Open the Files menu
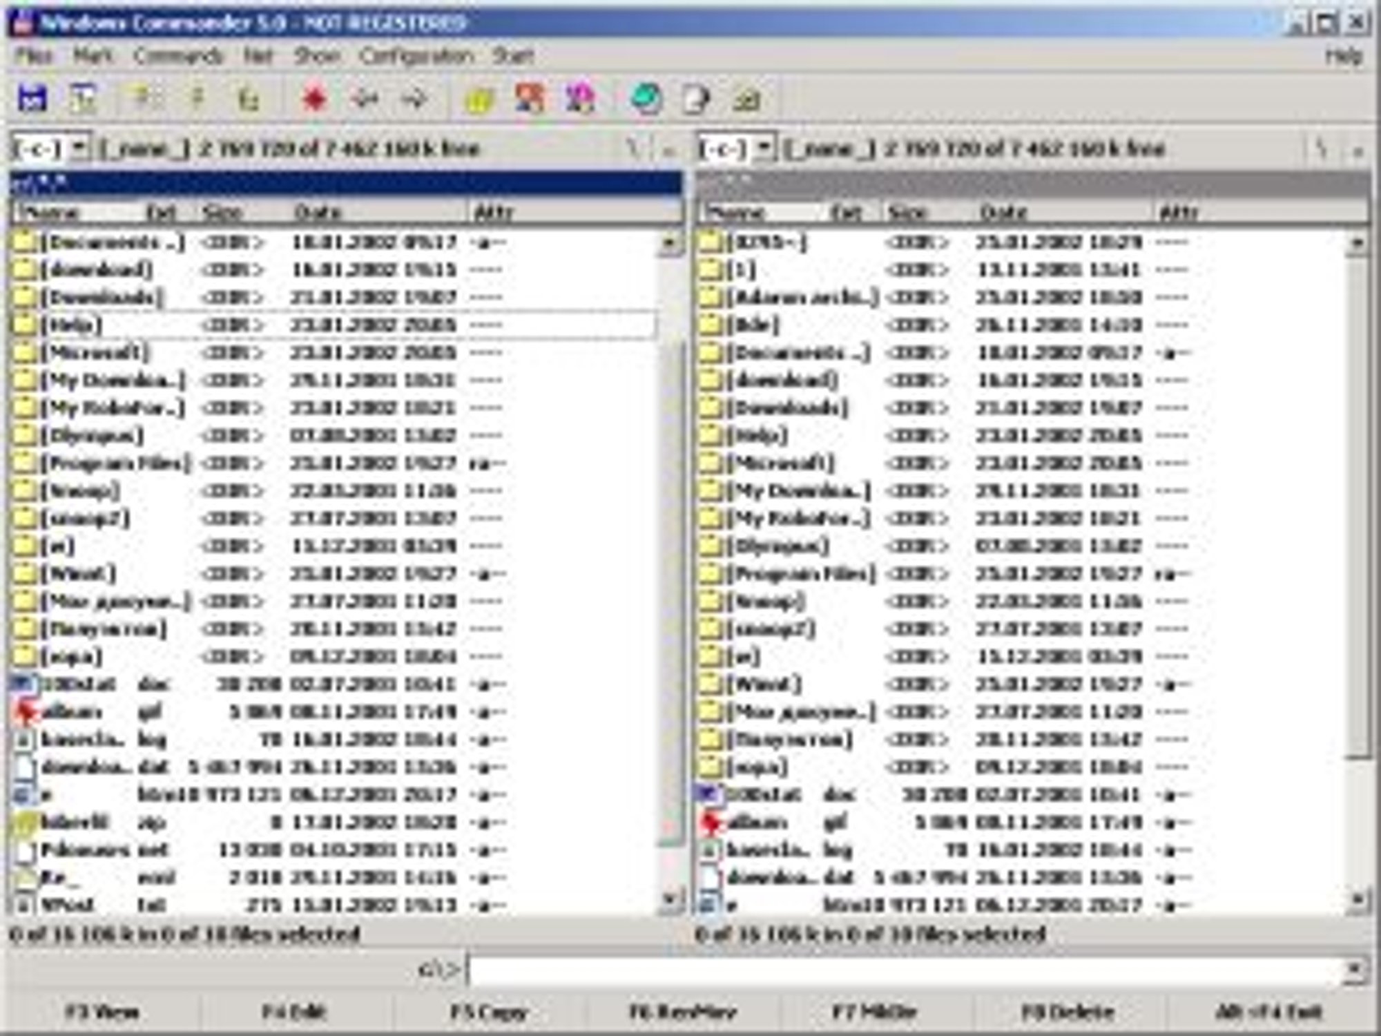Image resolution: width=1381 pixels, height=1036 pixels. pos(34,55)
